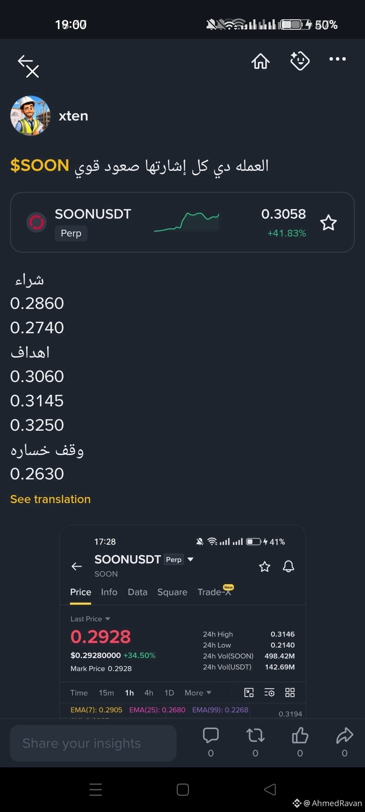
Task: Tap the SOONUSDT mini sparkline chart
Action: click(x=187, y=222)
